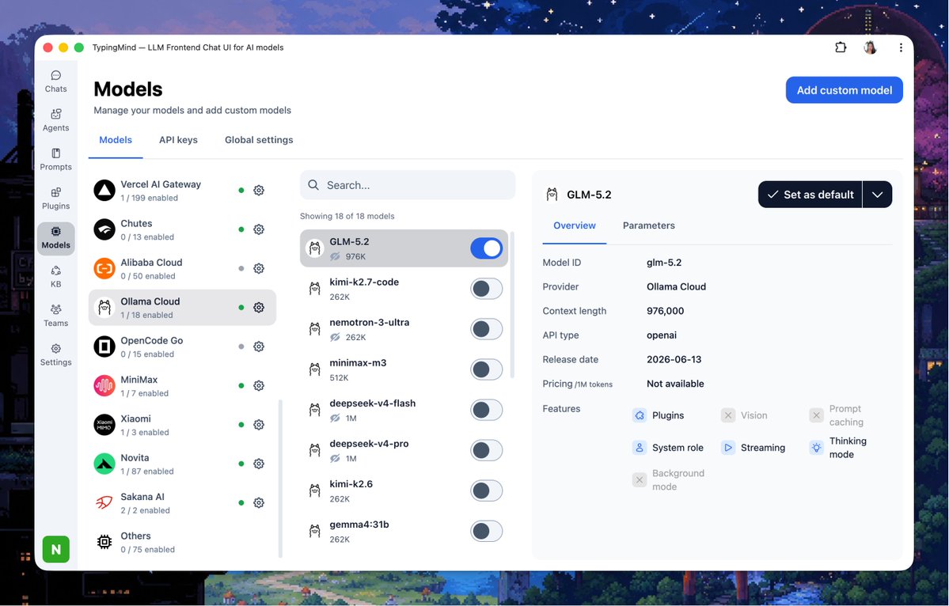
Task: Open Xiaomi provider settings gear
Action: coord(259,425)
